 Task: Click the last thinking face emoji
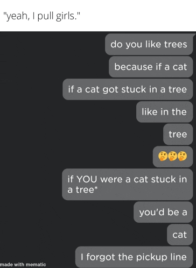[182, 156]
